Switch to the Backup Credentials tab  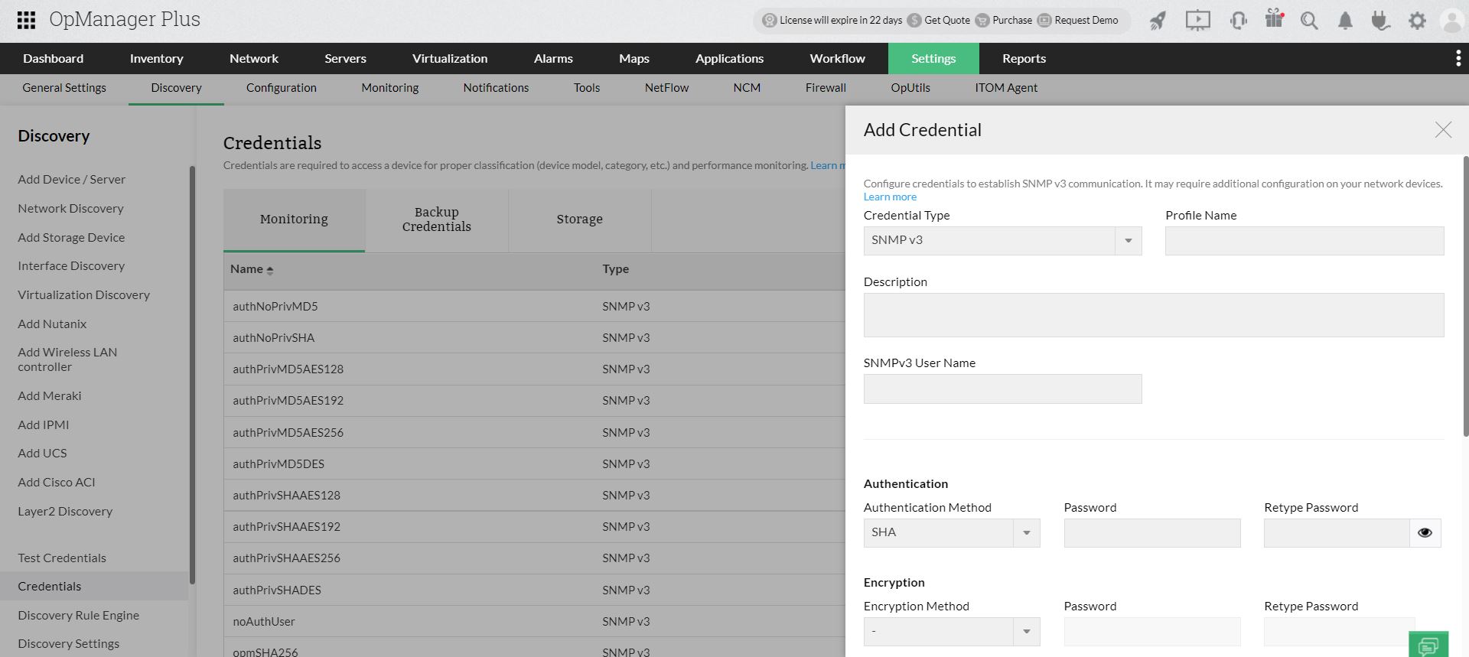(436, 220)
